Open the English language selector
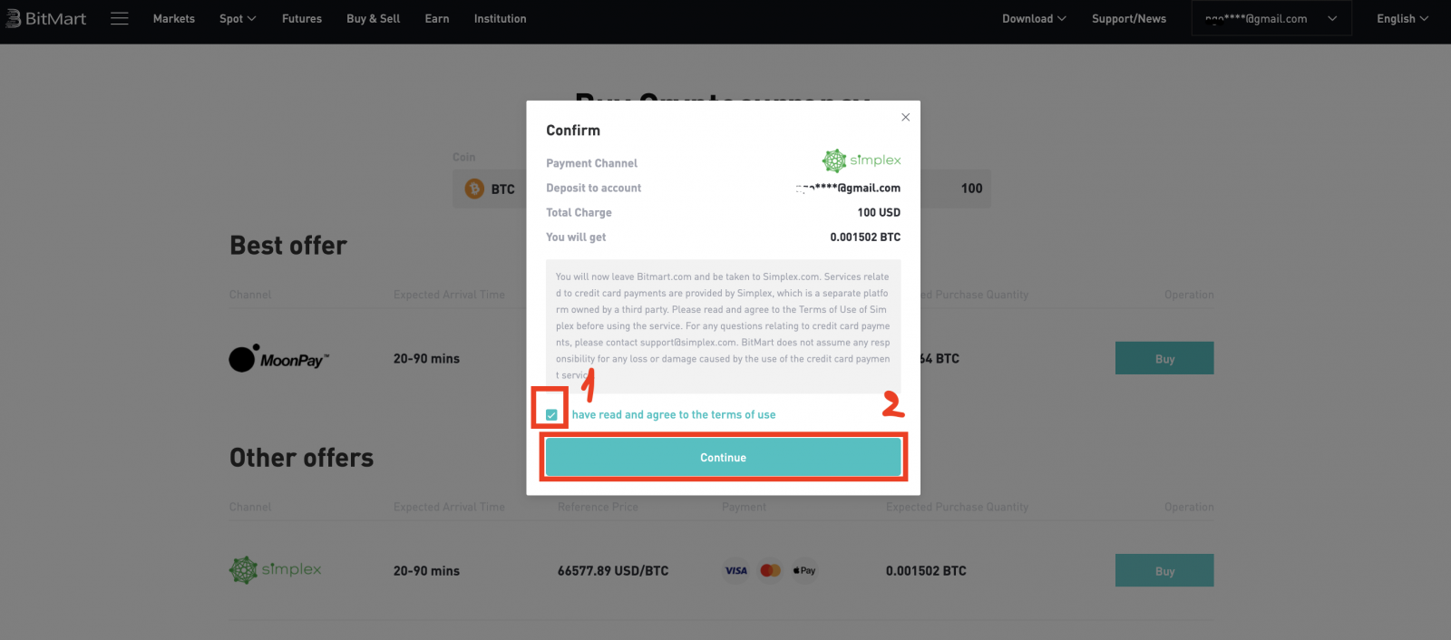This screenshot has width=1451, height=640. pyautogui.click(x=1402, y=18)
